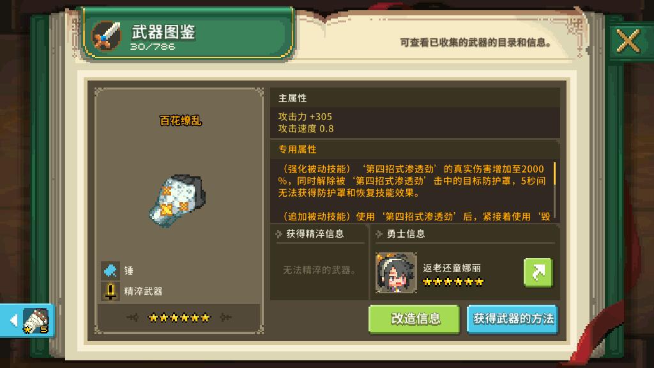654x368 pixels.
Task: Click the 精淬武器 sword icon
Action: 110,291
